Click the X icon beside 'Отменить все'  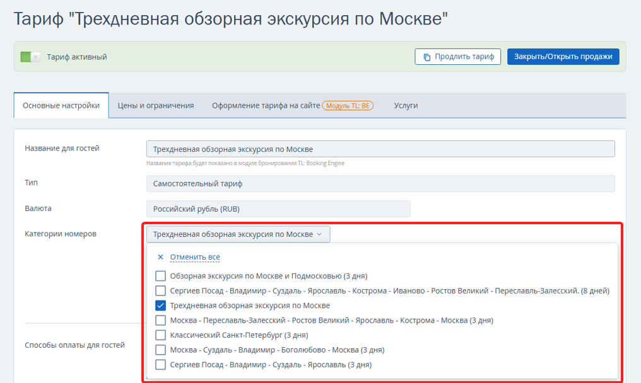pyautogui.click(x=161, y=257)
